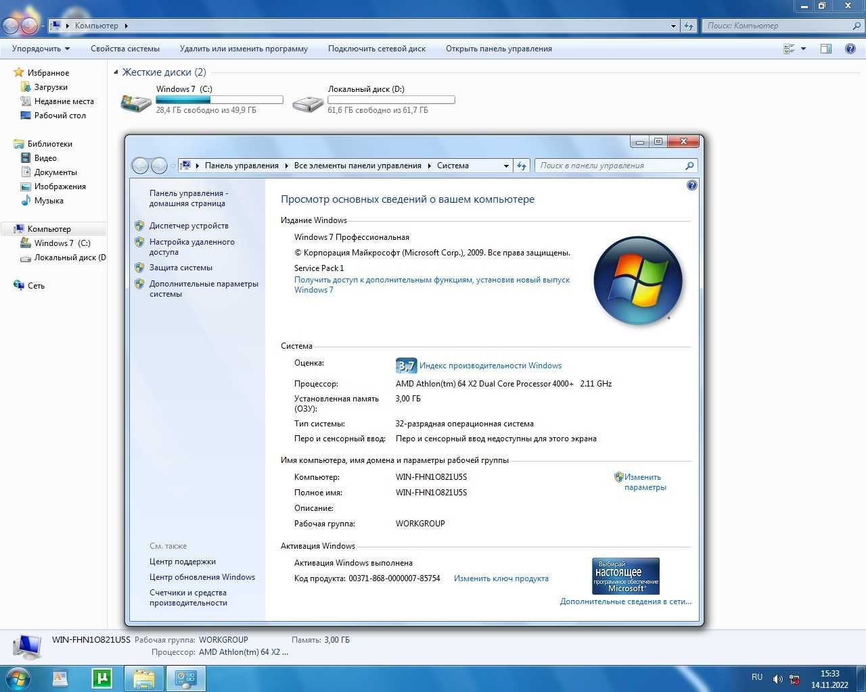Click the RU language indicator
866x692 pixels.
(x=757, y=677)
